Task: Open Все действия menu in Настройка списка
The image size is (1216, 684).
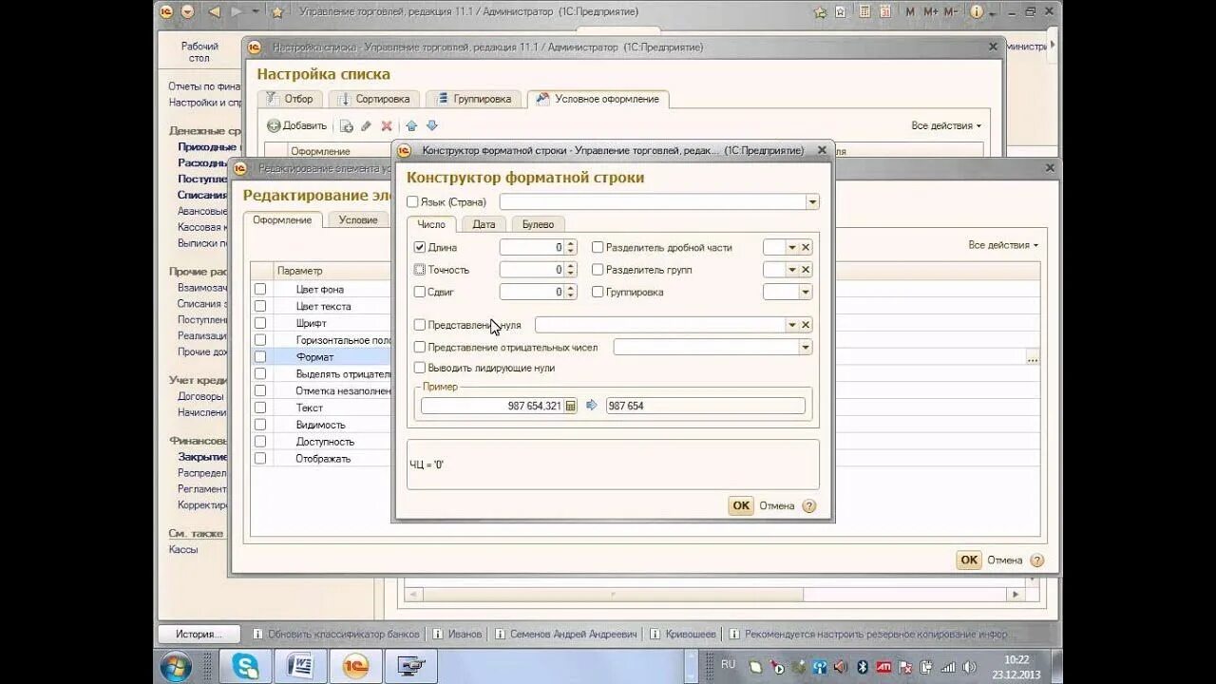Action: coord(946,125)
